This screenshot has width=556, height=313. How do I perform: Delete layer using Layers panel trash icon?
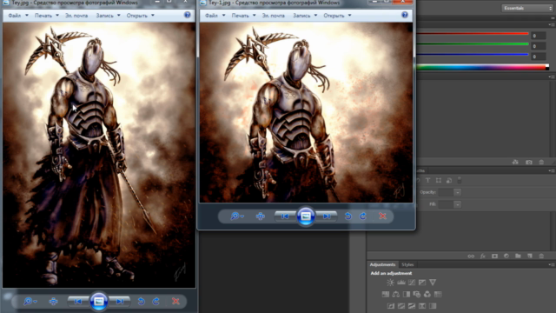[x=541, y=256]
